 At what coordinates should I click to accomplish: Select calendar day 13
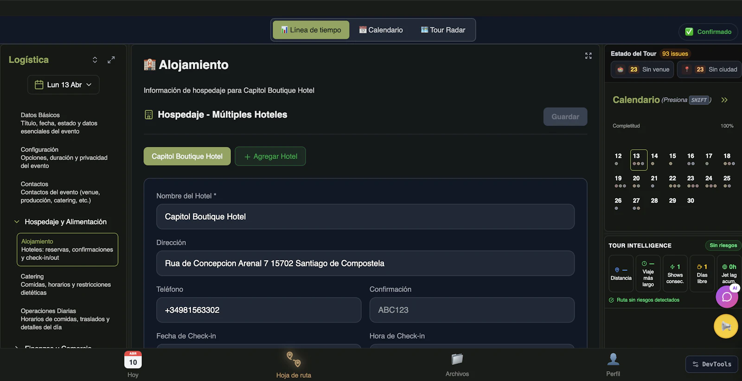tap(639, 160)
